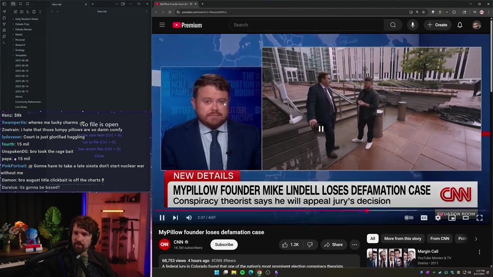493x277 pixels.
Task: Show more filter chips right arrow
Action: click(x=476, y=239)
